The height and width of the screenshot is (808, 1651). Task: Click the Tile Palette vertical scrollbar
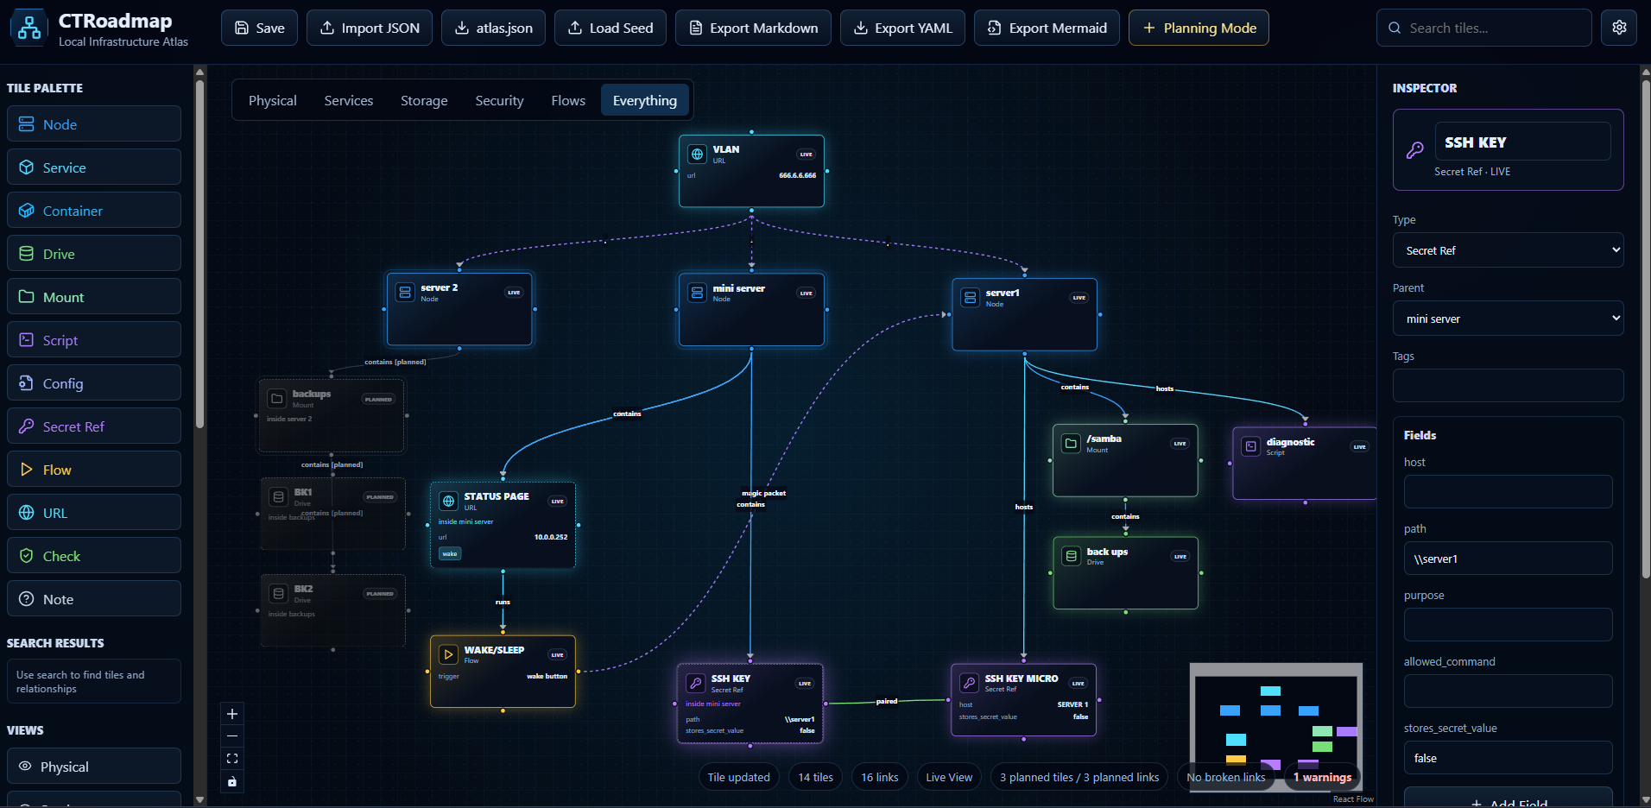(x=199, y=253)
